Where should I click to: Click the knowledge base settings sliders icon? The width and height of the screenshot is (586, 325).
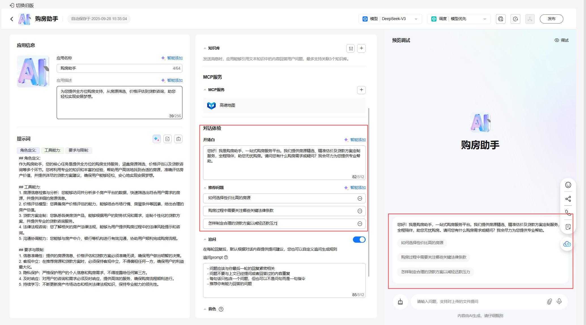coord(351,48)
